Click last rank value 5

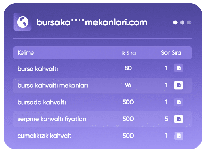(166, 119)
